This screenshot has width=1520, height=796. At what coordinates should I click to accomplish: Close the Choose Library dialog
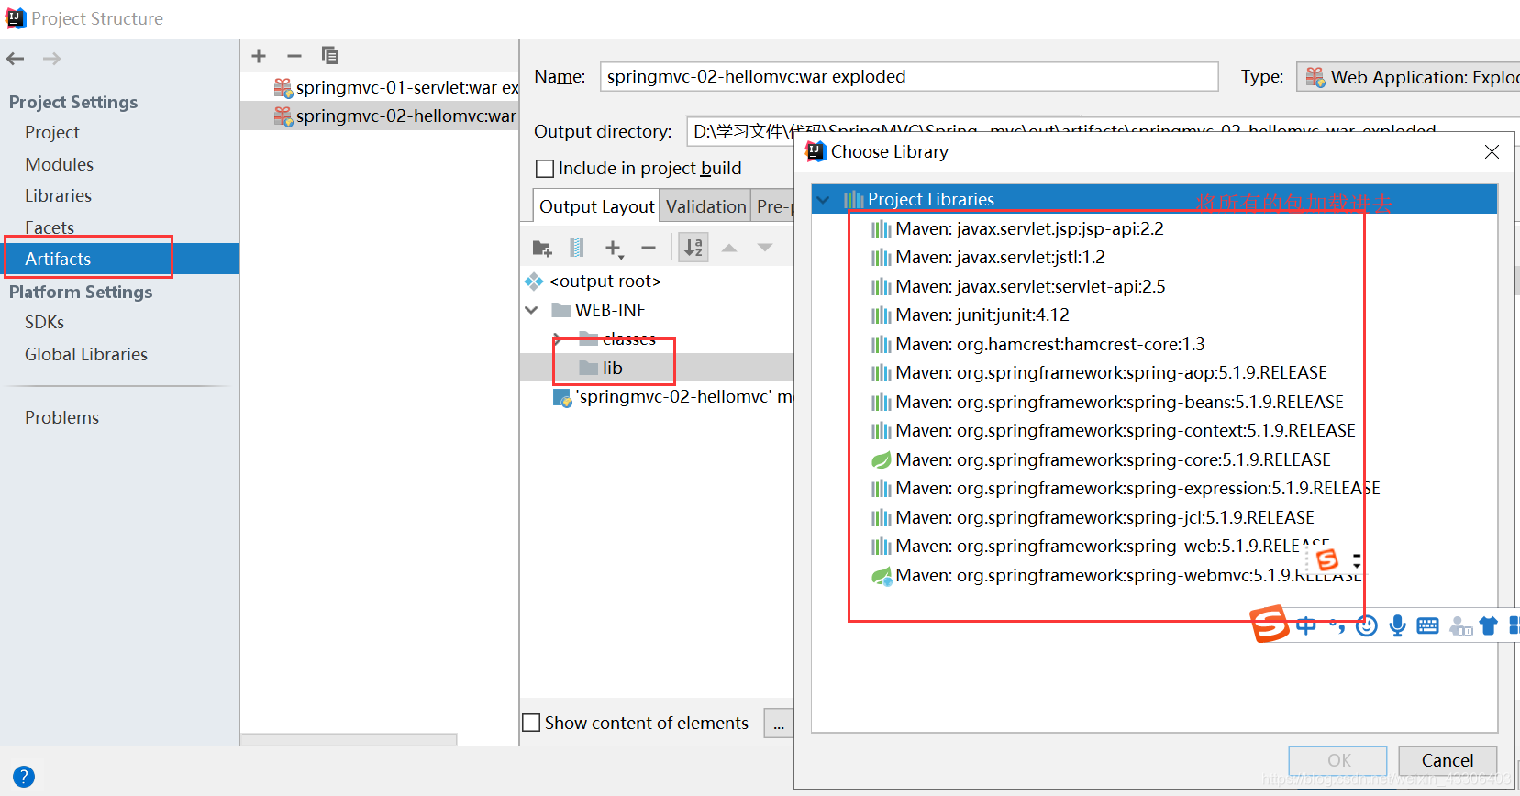(1492, 151)
